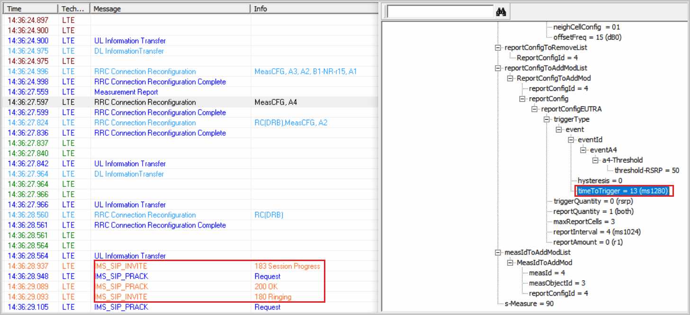Select threshold-RSRP = 50 tree item
Screen dimensions: 690x315
[646, 171]
